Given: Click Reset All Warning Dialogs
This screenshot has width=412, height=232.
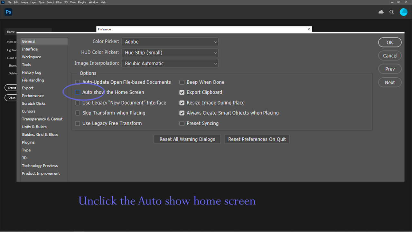Looking at the screenshot, I should [x=187, y=139].
